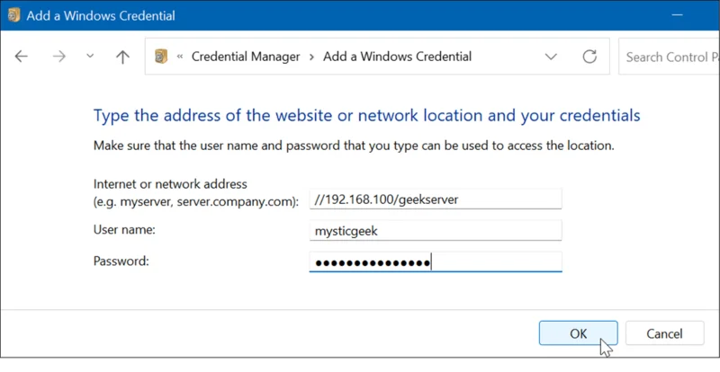Focus the Search Control Panel box
The image size is (720, 372).
click(x=669, y=57)
